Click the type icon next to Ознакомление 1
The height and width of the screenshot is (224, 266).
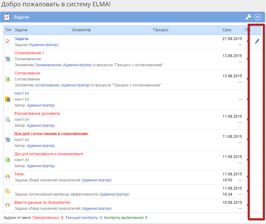tap(8, 59)
